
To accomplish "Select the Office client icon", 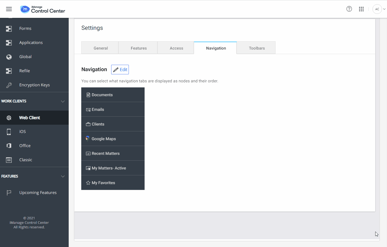I will pyautogui.click(x=9, y=145).
